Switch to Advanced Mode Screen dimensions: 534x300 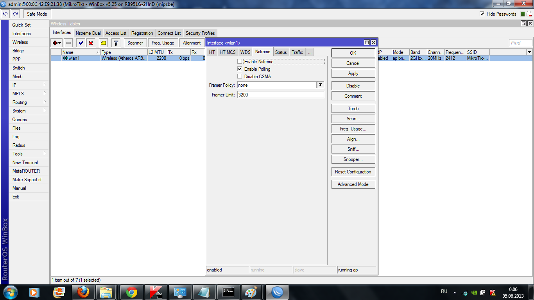click(x=353, y=184)
